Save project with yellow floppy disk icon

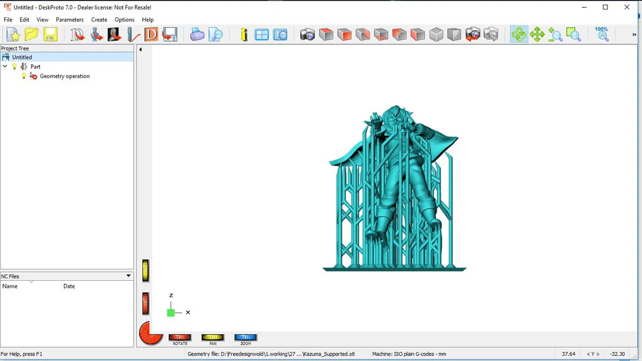(50, 34)
